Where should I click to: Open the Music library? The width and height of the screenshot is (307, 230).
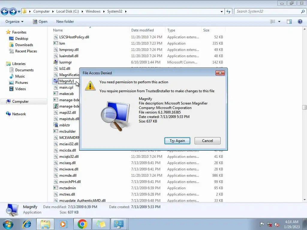tap(20, 76)
